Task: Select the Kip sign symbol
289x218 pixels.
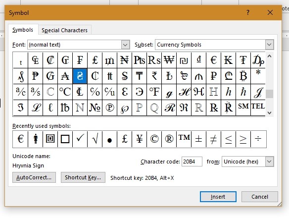Action: [228, 60]
